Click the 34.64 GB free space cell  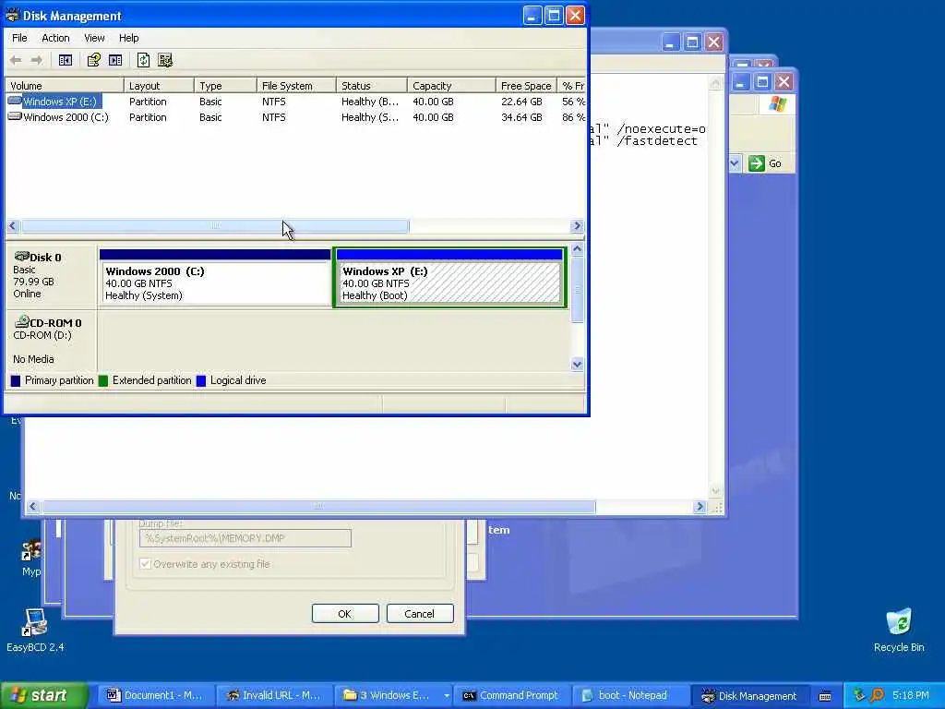[521, 117]
